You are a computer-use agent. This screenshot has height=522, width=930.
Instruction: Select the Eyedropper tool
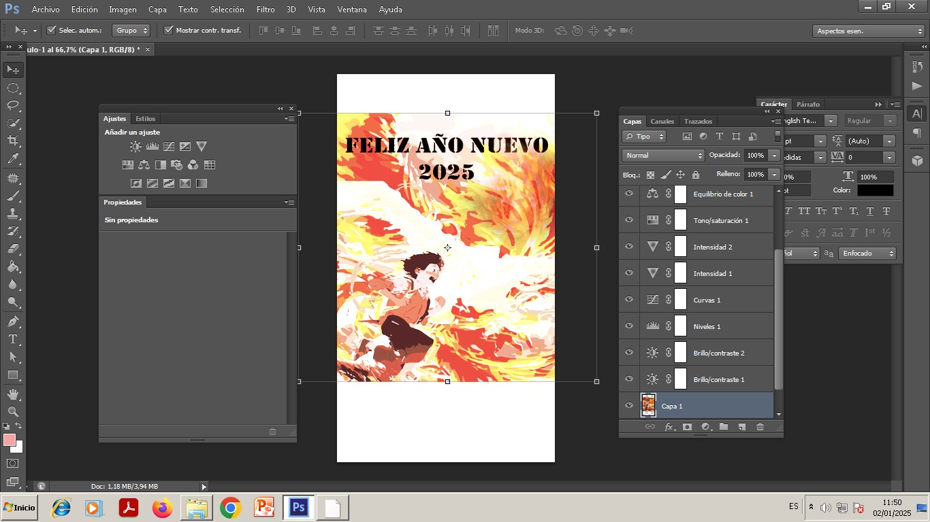coord(13,159)
